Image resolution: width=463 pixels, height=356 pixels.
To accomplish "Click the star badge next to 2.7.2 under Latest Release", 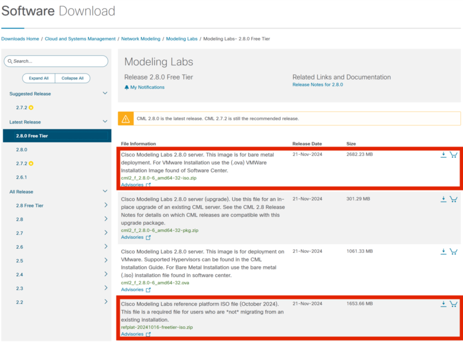I will [31, 164].
